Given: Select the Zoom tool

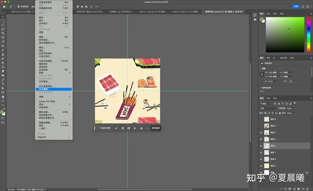Looking at the screenshot, I should [3, 100].
